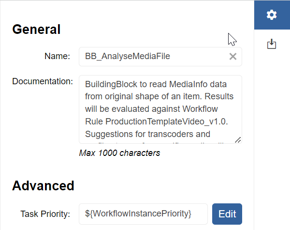Click the General section heading
The image size is (290, 230).
36,29
